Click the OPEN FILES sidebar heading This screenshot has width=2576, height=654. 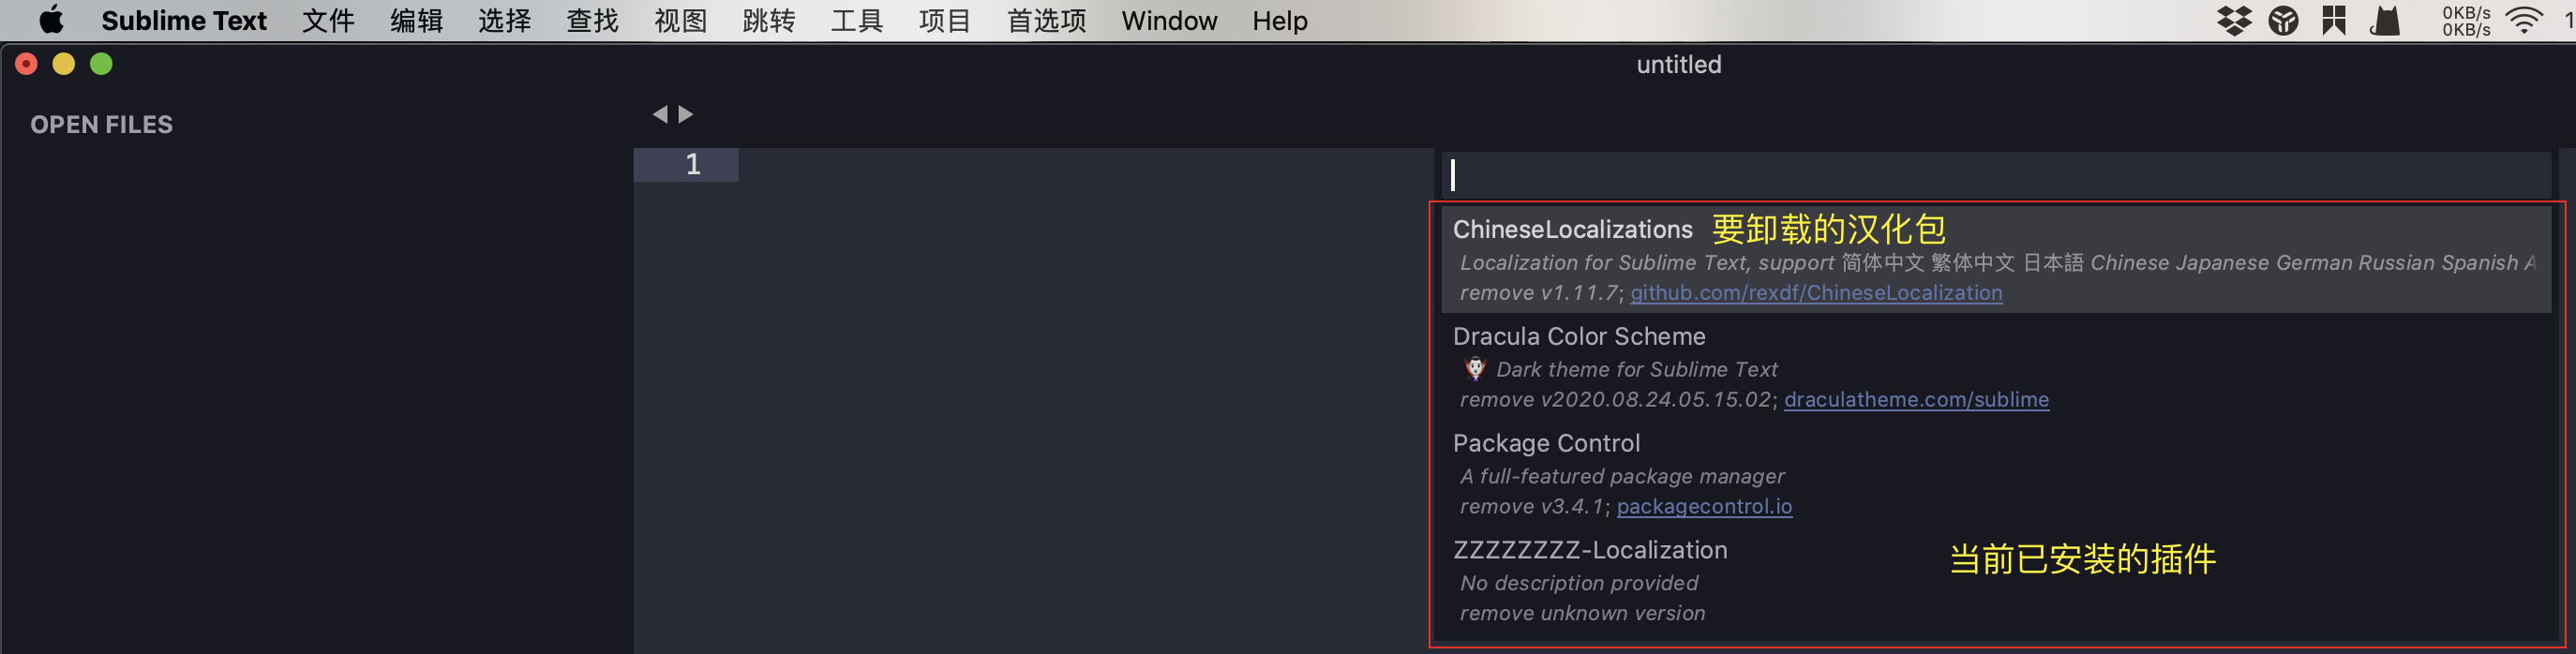coord(101,125)
